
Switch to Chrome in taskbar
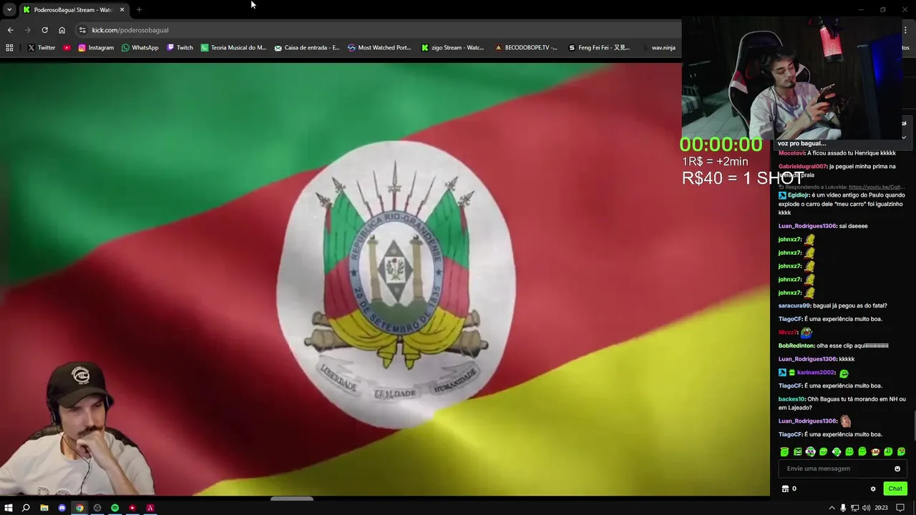click(79, 508)
